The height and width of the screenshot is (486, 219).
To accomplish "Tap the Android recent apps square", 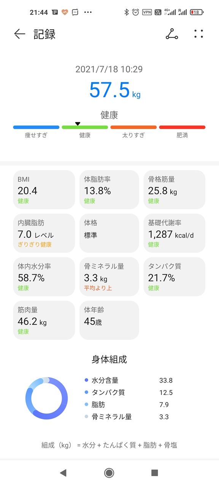I will coord(154,473).
